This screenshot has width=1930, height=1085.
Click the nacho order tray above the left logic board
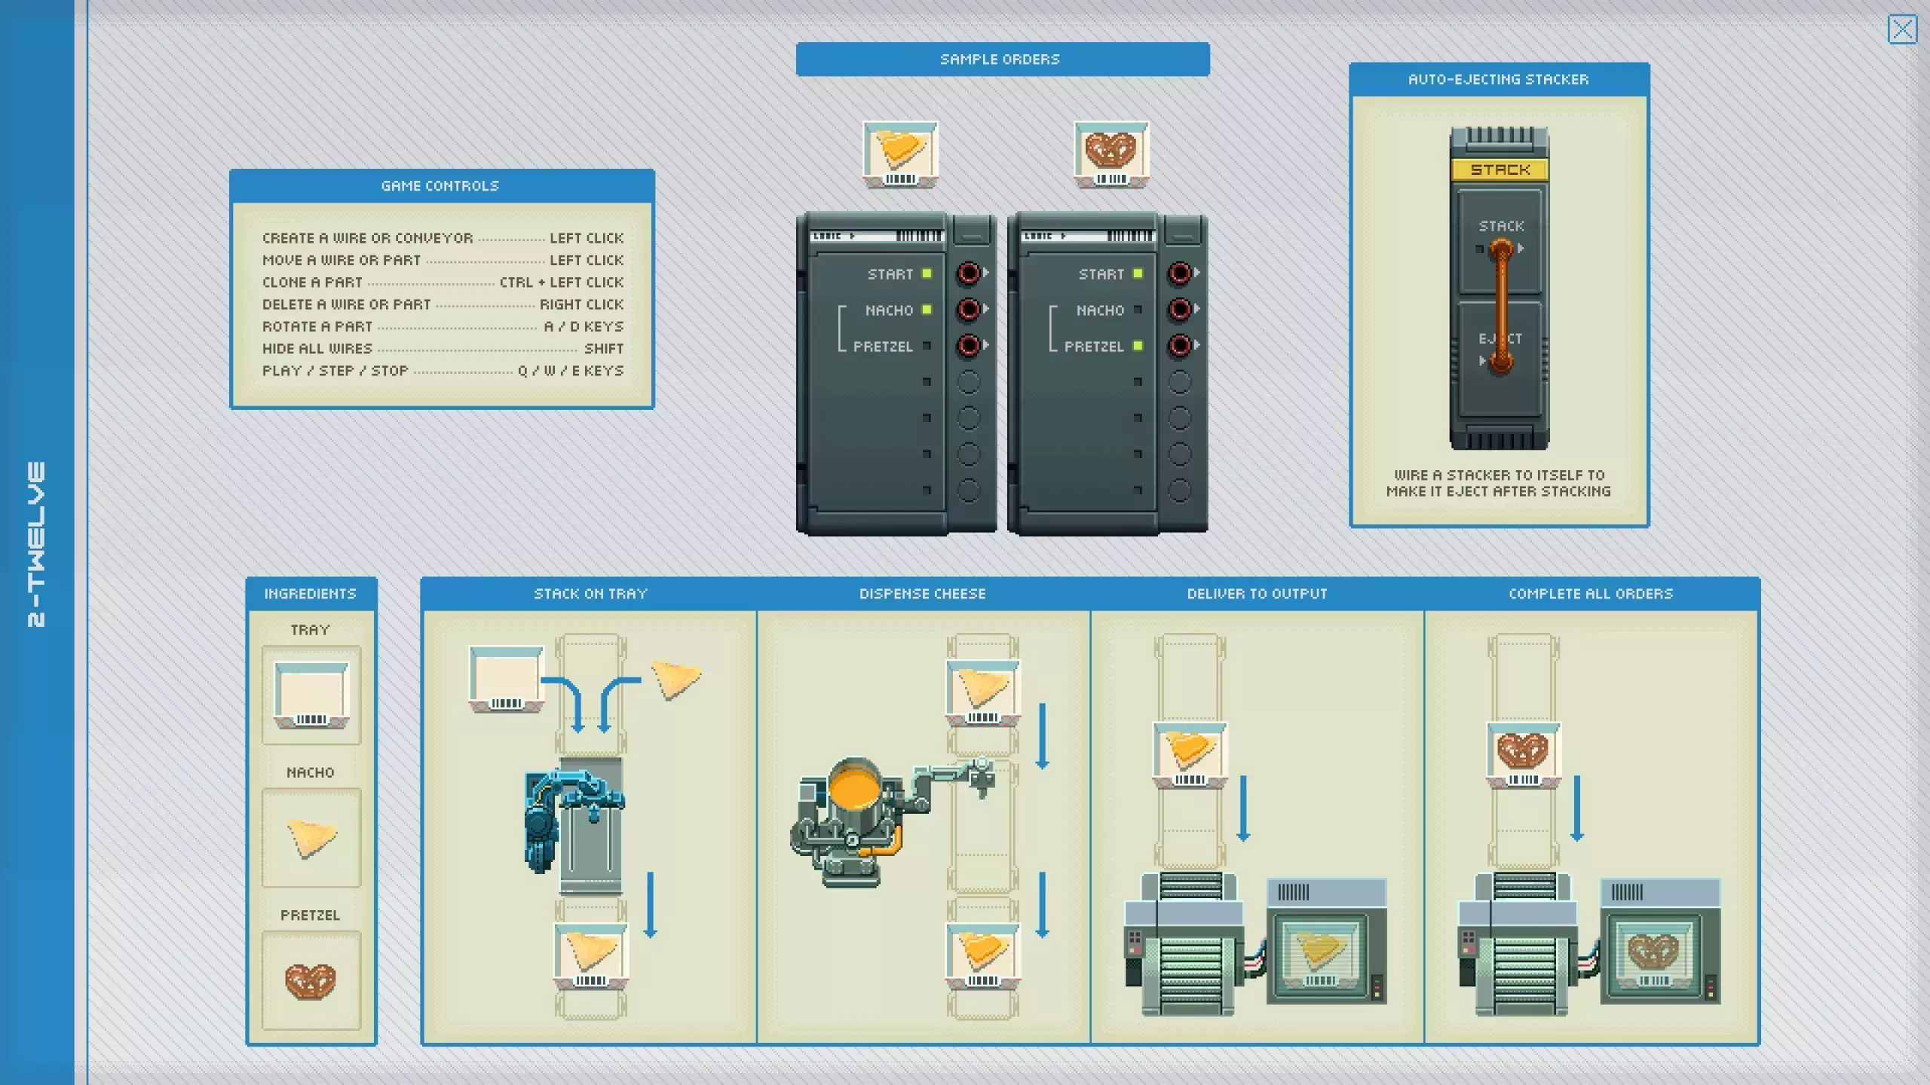click(900, 154)
